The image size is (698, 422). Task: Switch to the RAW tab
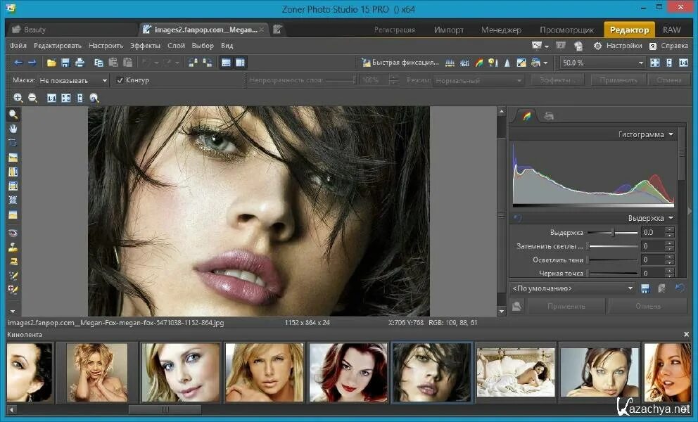click(672, 30)
